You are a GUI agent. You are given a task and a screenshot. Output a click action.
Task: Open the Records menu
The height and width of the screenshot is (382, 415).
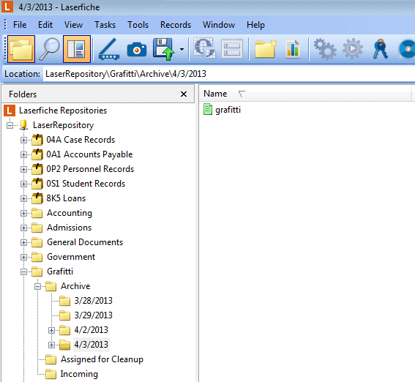(176, 25)
